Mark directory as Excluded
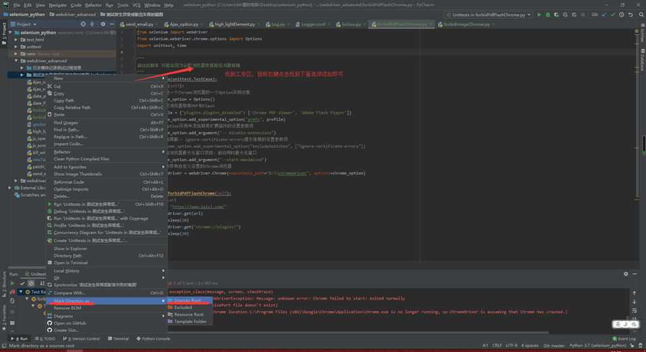646x352 pixels. 190,308
